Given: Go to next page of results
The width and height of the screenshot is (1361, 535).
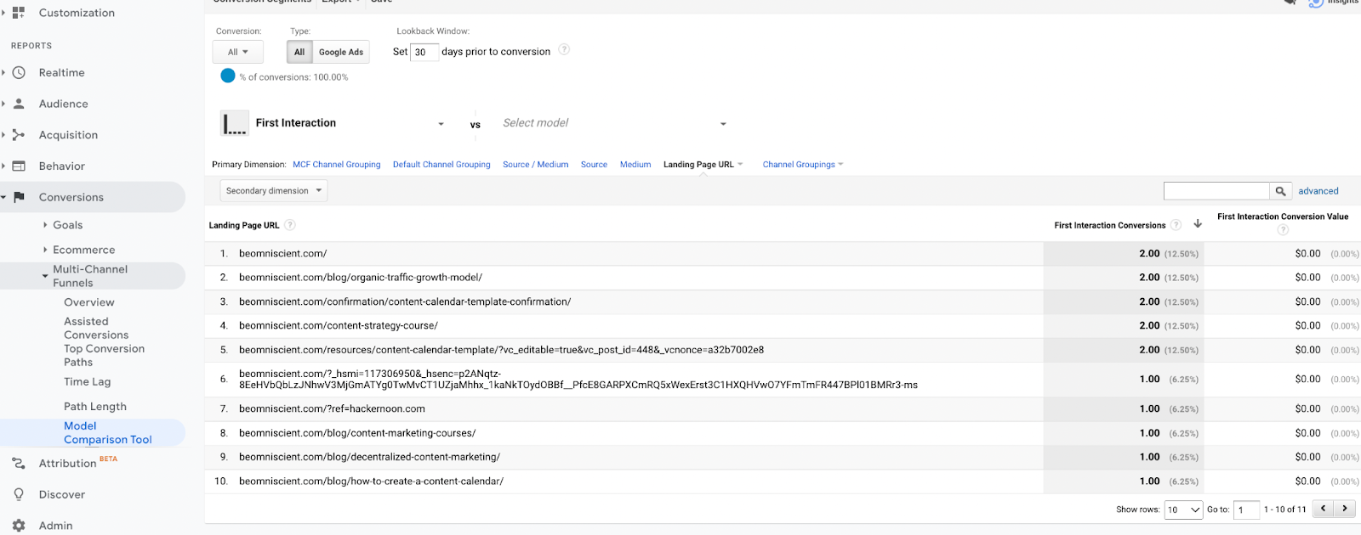Looking at the screenshot, I should point(1345,509).
